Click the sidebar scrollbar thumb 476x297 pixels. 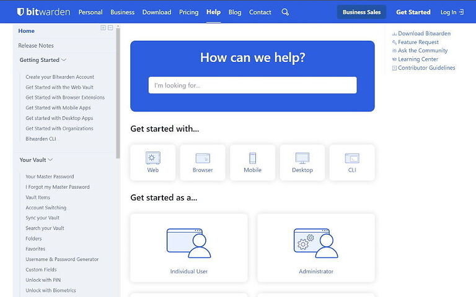tap(118, 93)
